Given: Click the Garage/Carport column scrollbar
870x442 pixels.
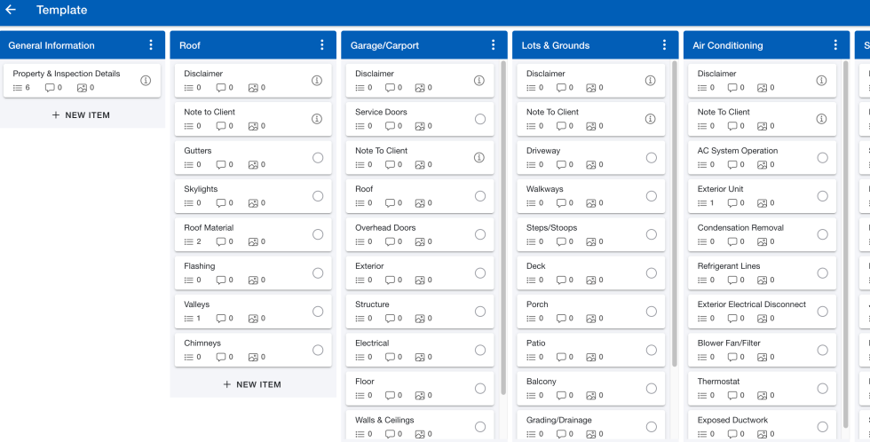Looking at the screenshot, I should tap(503, 227).
